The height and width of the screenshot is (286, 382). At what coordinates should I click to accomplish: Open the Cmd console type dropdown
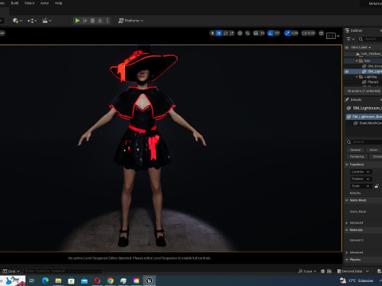point(11,271)
